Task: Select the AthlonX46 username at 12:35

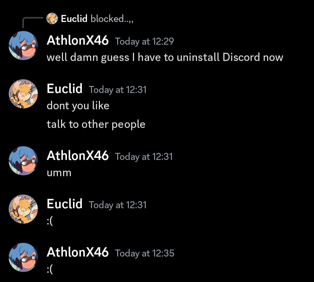Action: [x=78, y=252]
